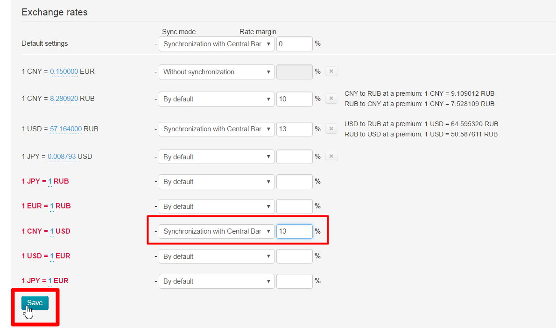
Task: Delete the CNY to EUR rate row
Action: 331,71
